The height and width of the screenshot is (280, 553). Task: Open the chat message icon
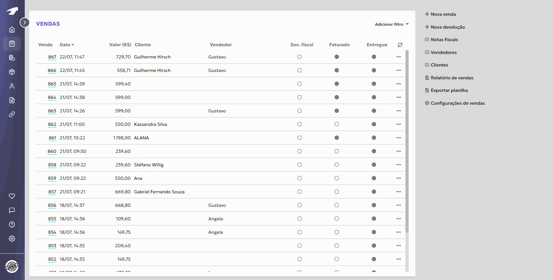(12, 210)
